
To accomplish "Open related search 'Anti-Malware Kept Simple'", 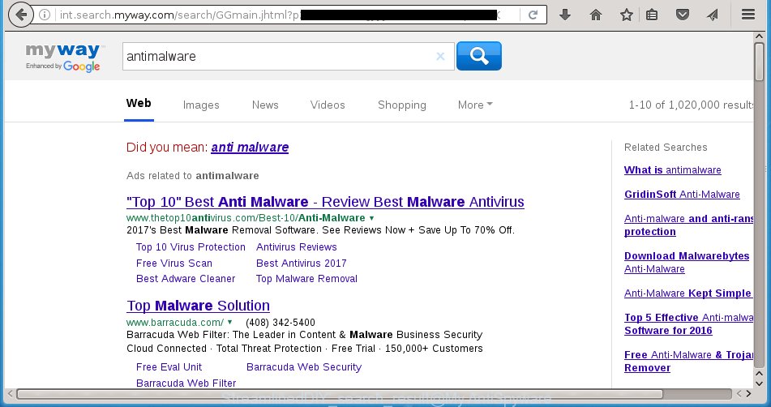I will click(688, 293).
